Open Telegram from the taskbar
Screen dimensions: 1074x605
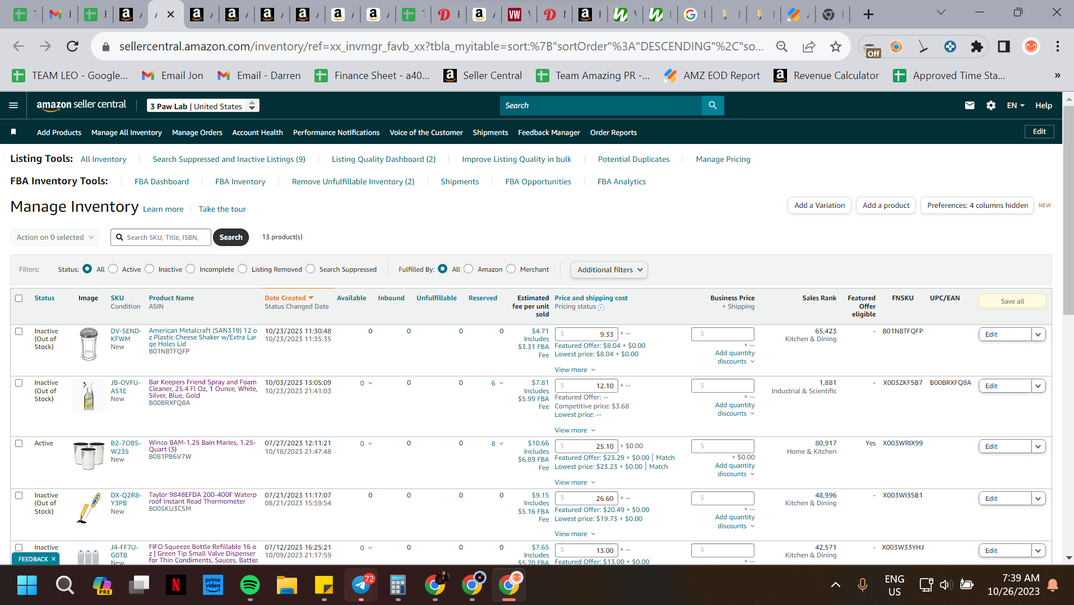click(362, 585)
